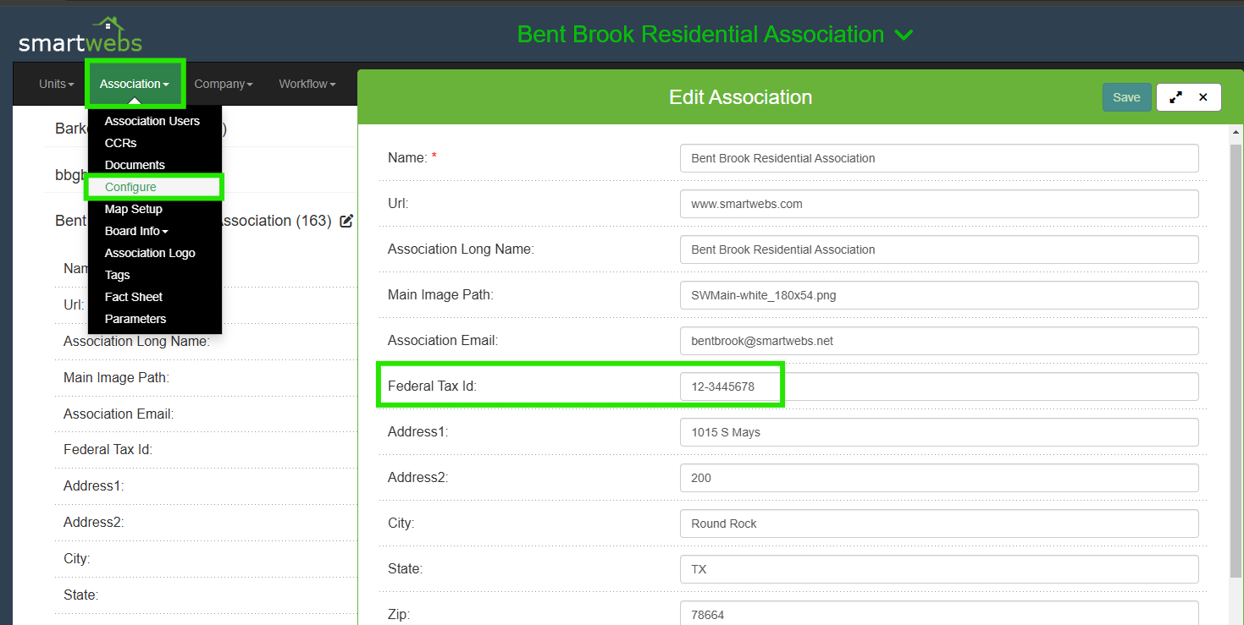Expand the Company dropdown menu
1244x625 pixels.
pyautogui.click(x=224, y=84)
